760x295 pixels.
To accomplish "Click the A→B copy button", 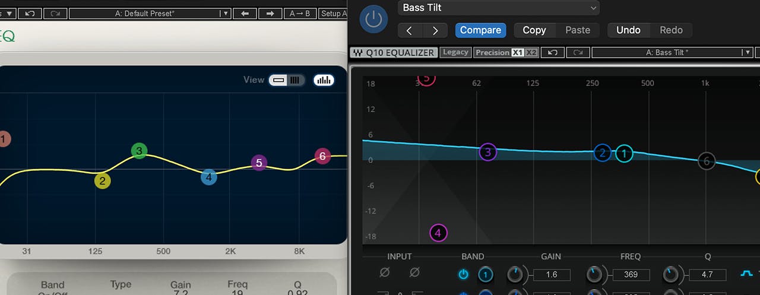I will coord(300,13).
